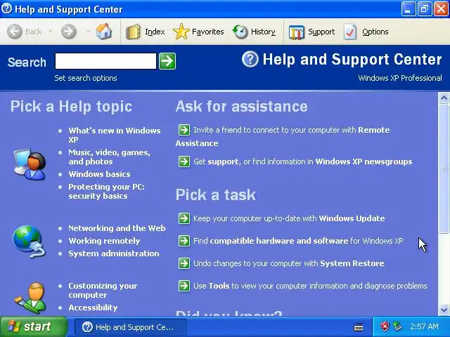Click the Options toolbar label
This screenshot has height=337, width=450.
pyautogui.click(x=375, y=32)
